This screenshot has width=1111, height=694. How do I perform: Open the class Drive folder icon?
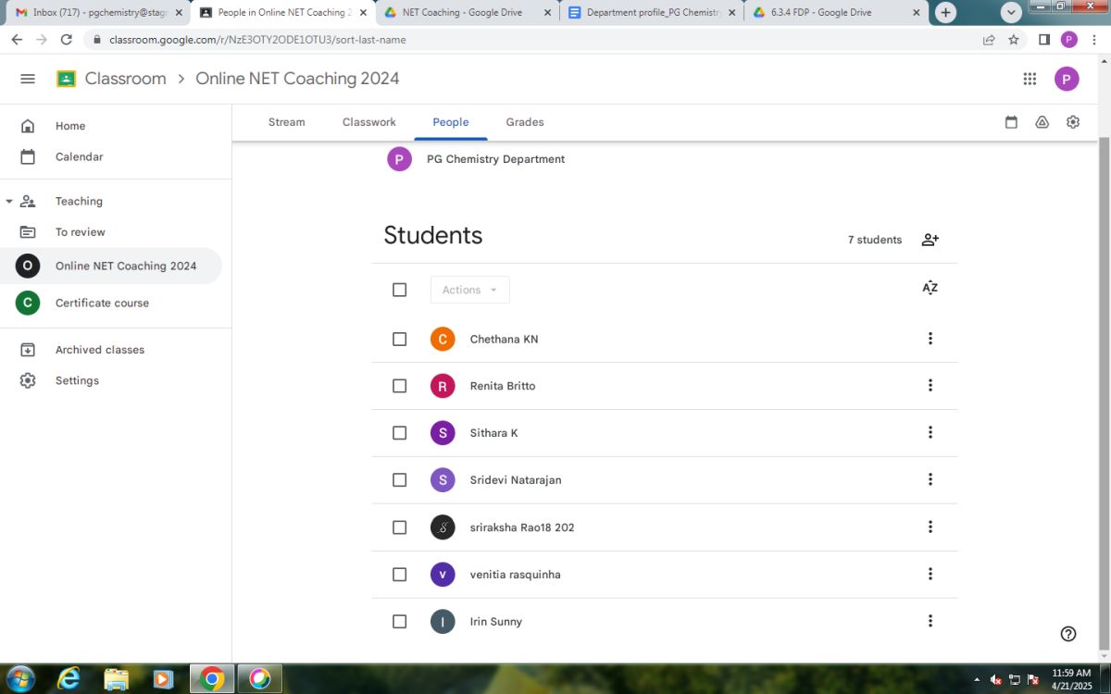(x=1042, y=122)
